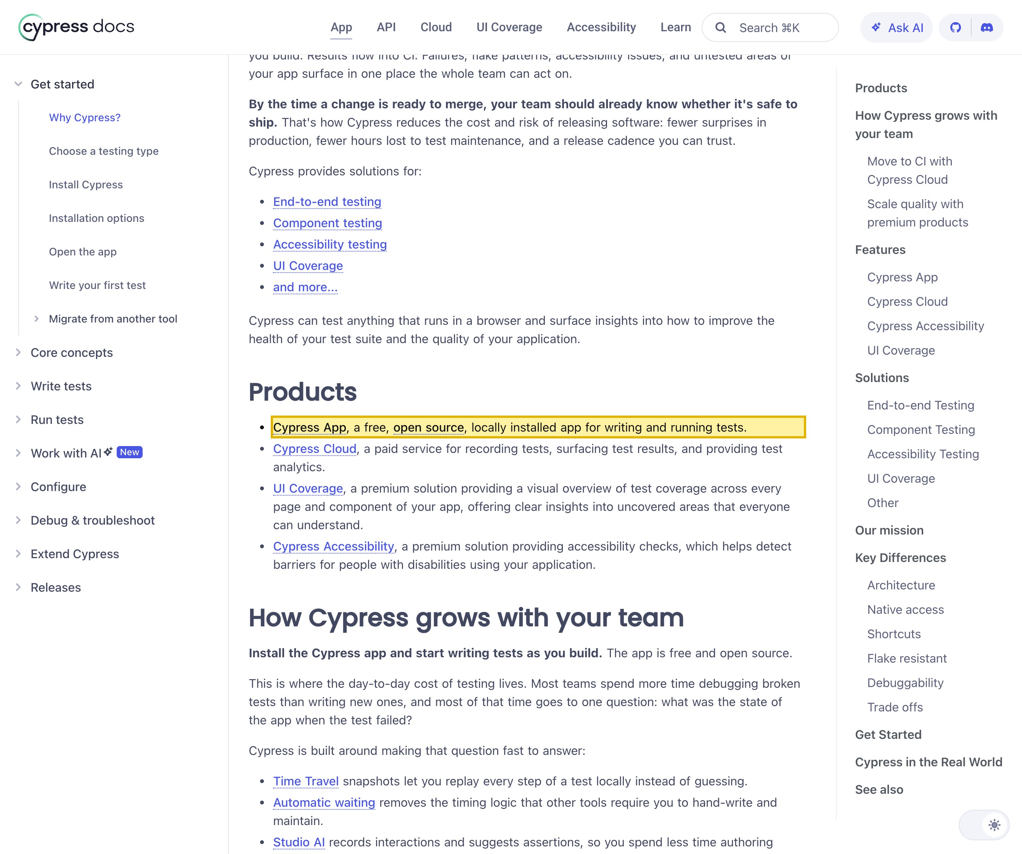Open the Accessibility testing link
This screenshot has height=854, width=1022.
tap(330, 244)
